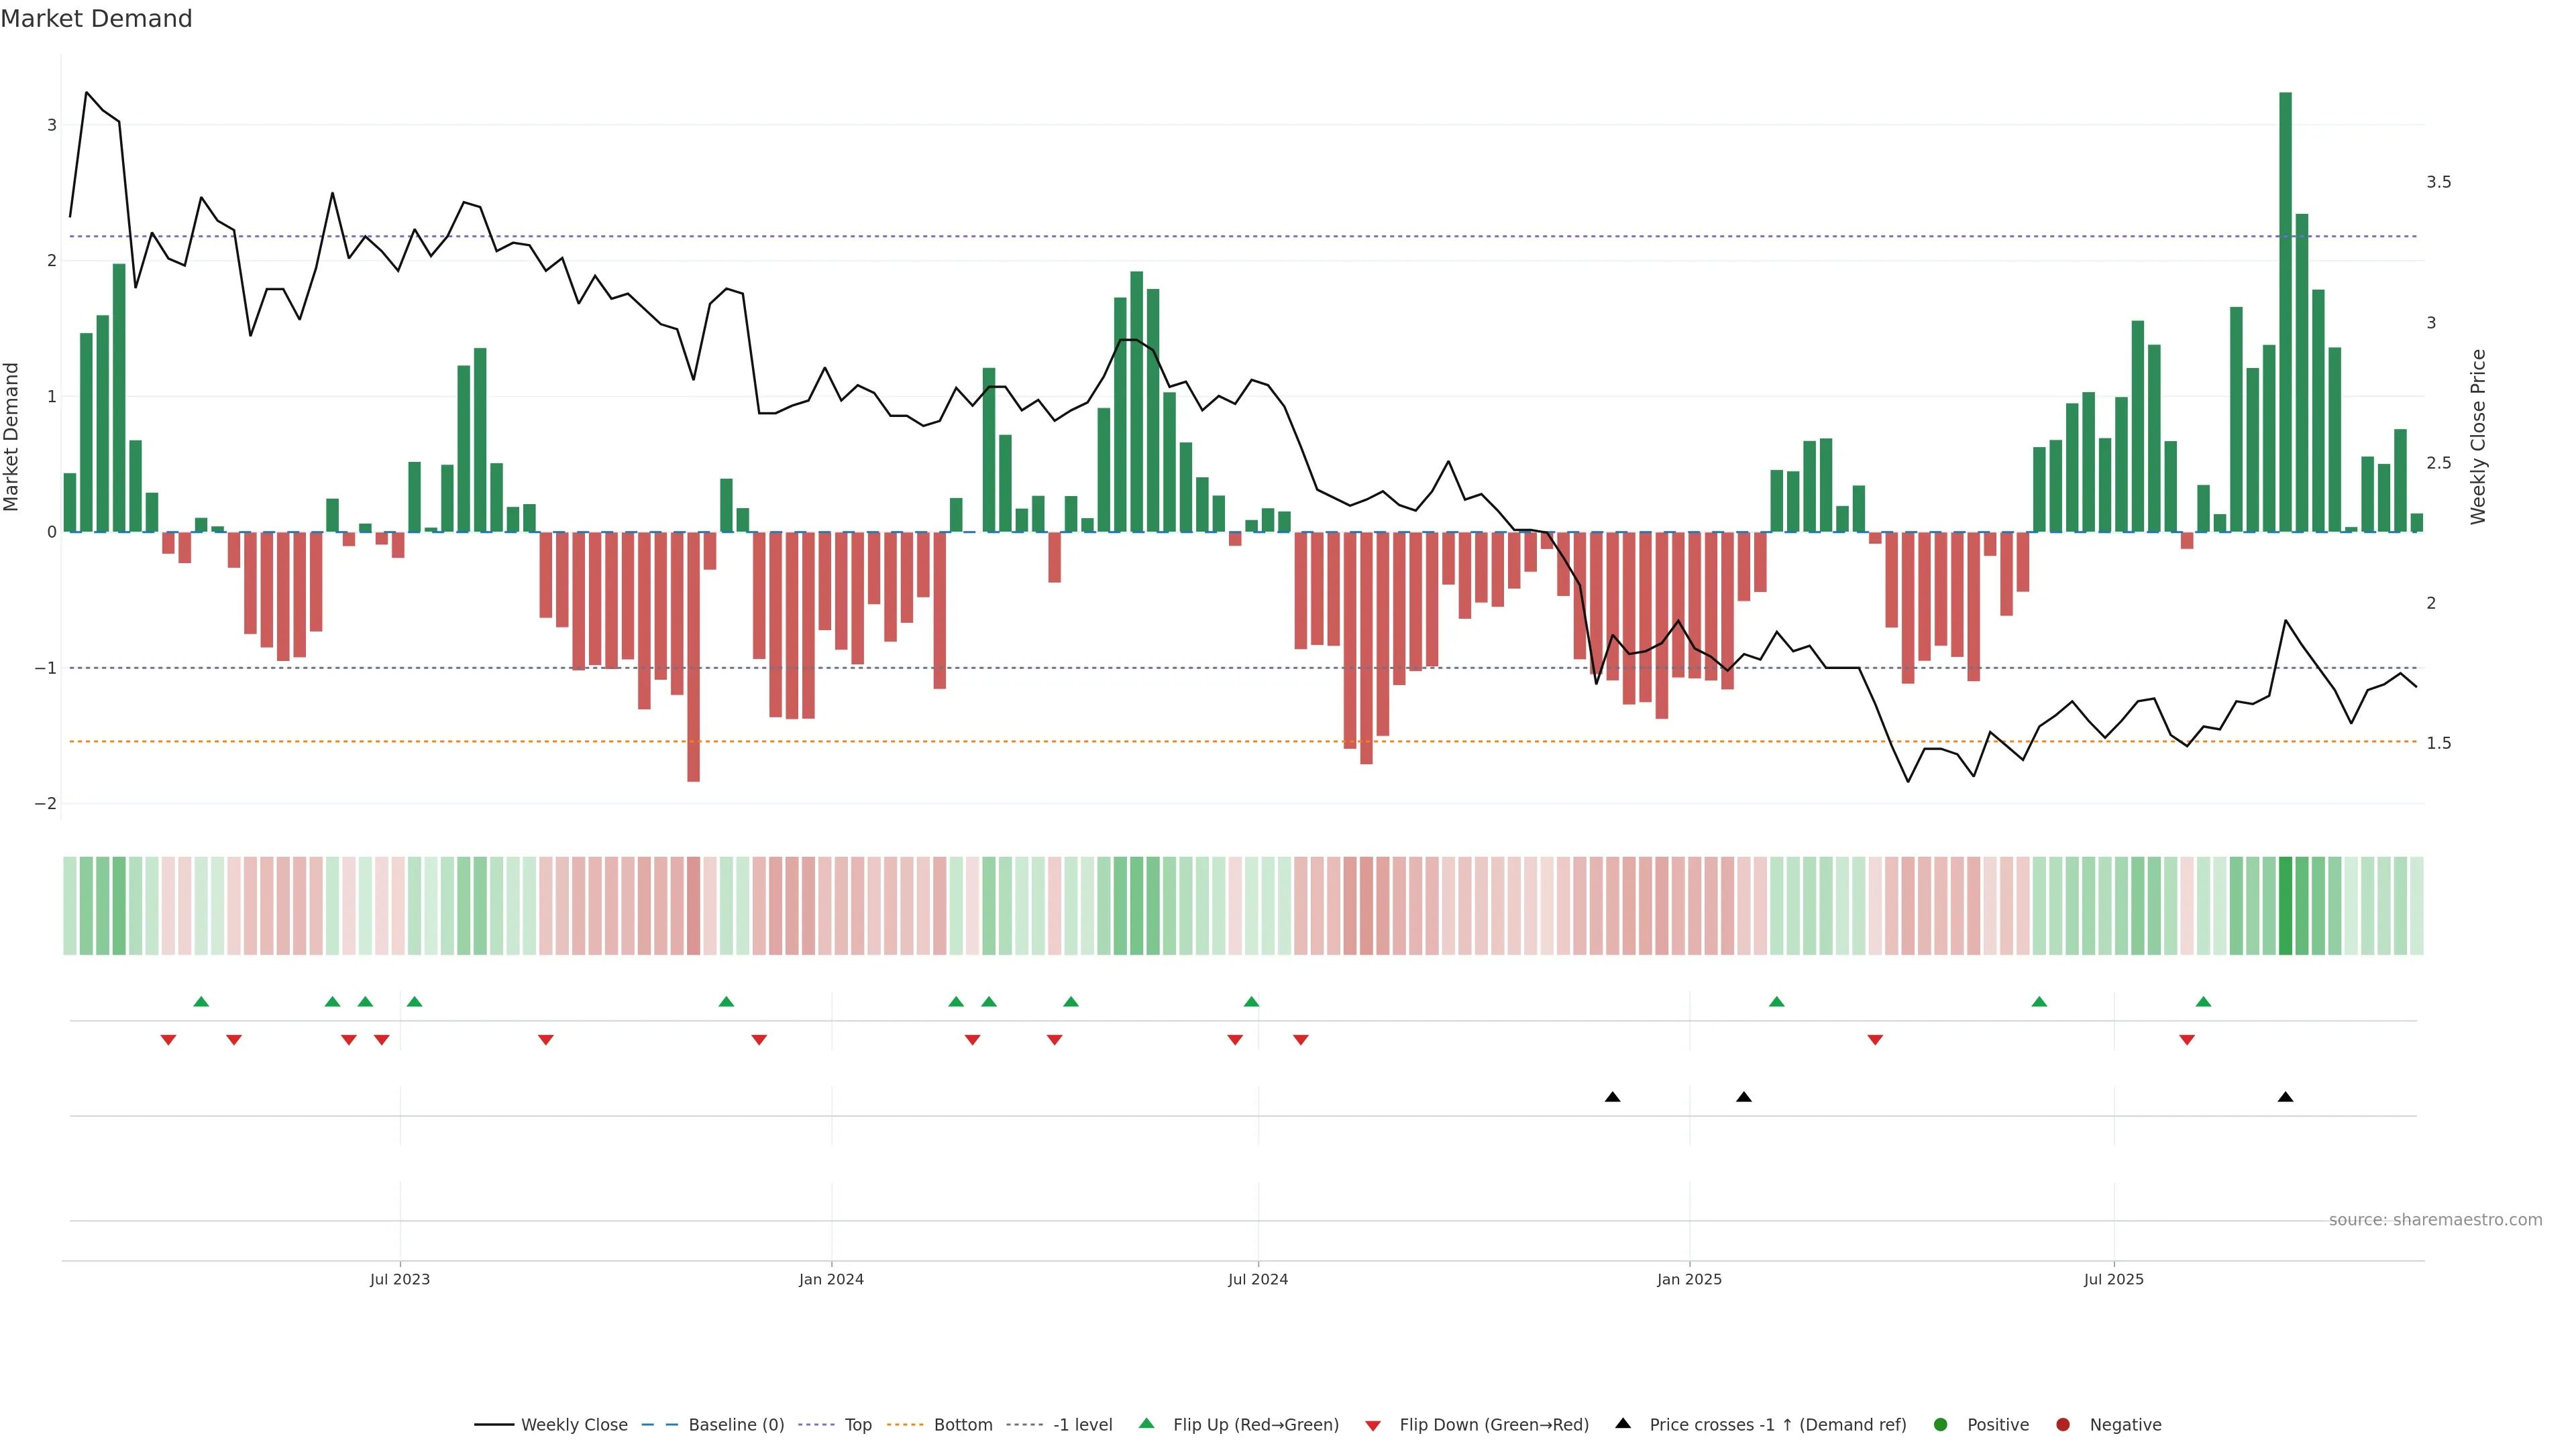The width and height of the screenshot is (2576, 1448).
Task: Select the lowest red demand bar
Action: point(693,656)
